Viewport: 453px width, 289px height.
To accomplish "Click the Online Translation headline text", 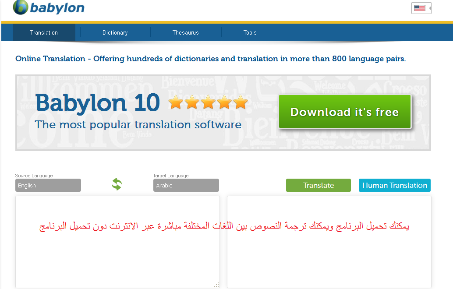I will 210,59.
